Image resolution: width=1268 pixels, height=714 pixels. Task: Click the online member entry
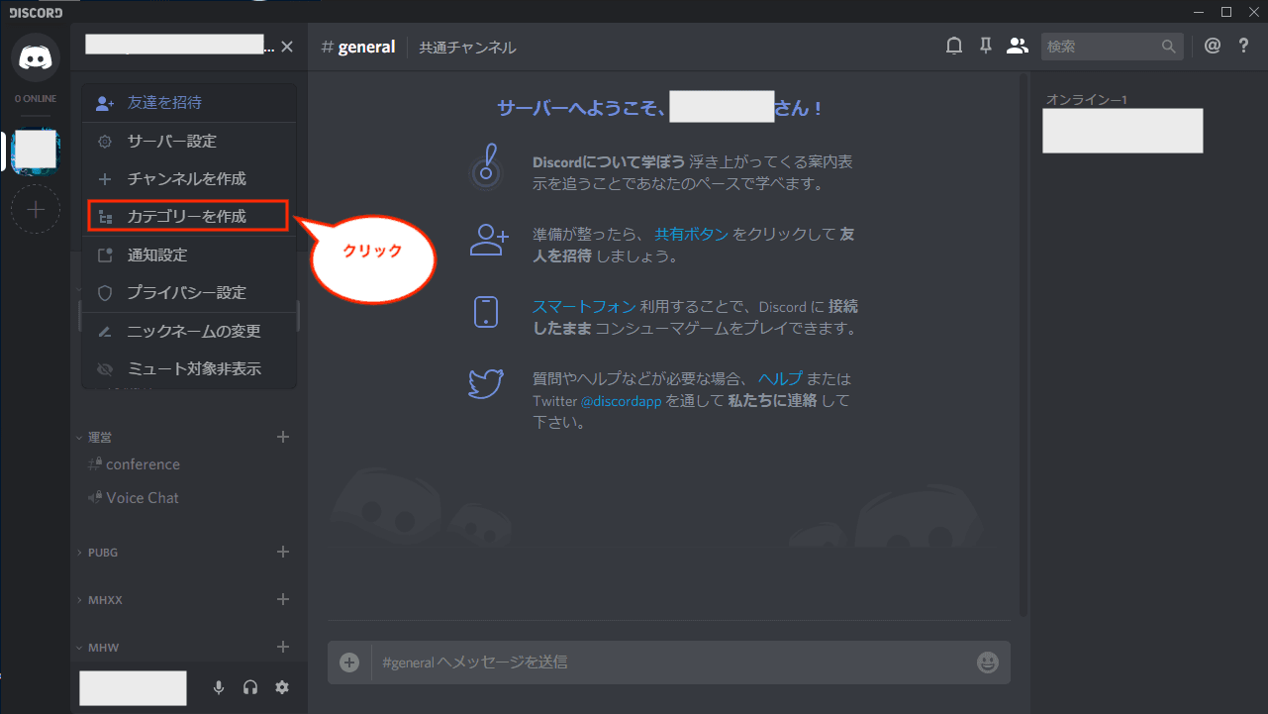[x=1122, y=131]
